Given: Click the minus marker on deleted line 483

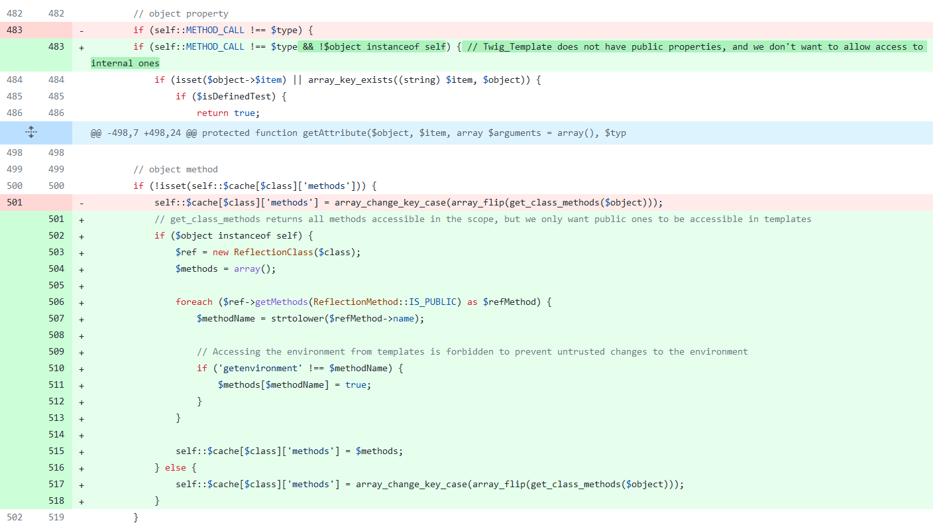Looking at the screenshot, I should click(x=82, y=30).
